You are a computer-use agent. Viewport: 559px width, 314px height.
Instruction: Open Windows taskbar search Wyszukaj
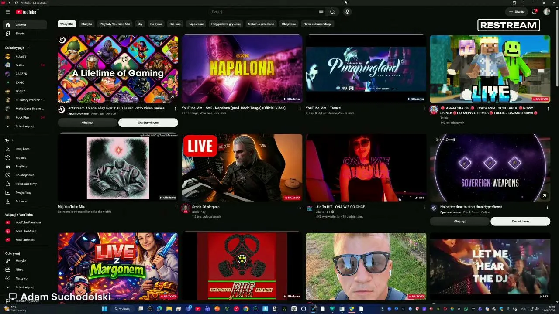coord(123,309)
